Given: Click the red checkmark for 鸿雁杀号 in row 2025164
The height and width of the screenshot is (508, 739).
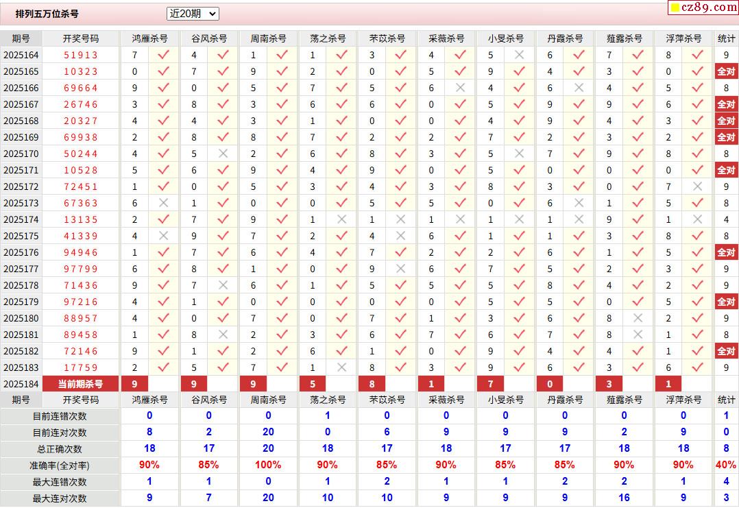Looking at the screenshot, I should coord(164,55).
